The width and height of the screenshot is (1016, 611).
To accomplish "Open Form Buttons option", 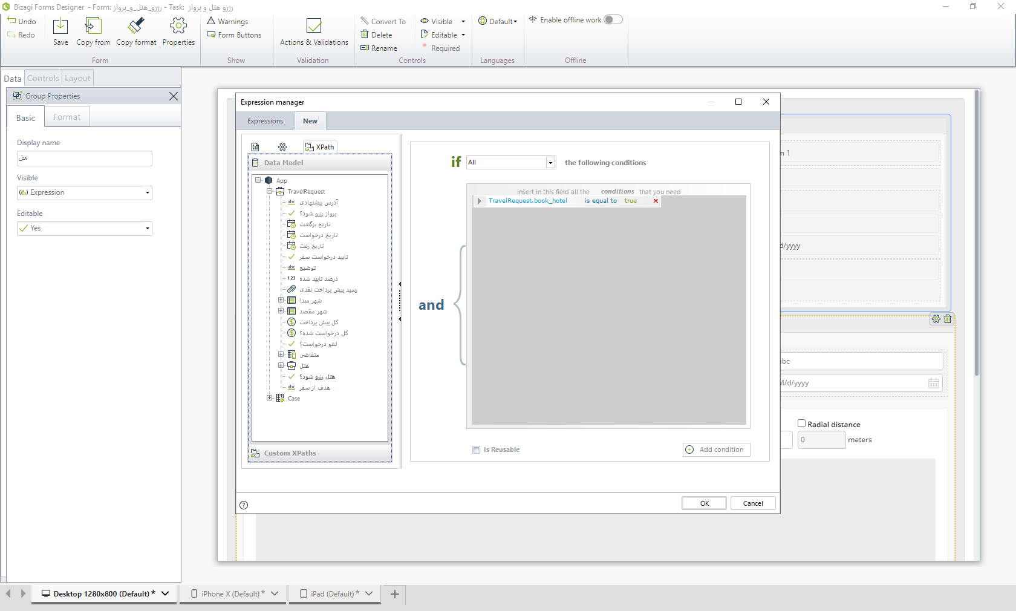I will point(234,35).
